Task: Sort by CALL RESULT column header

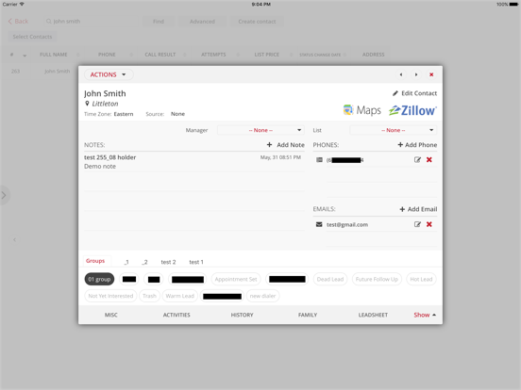Action: 160,55
